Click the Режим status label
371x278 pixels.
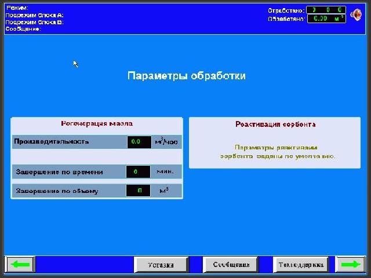[17, 8]
